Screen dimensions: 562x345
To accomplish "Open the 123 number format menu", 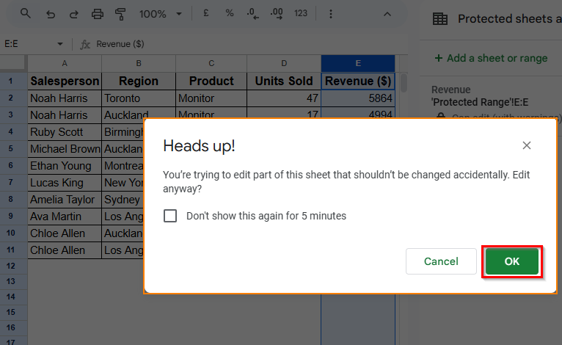I will (x=301, y=14).
